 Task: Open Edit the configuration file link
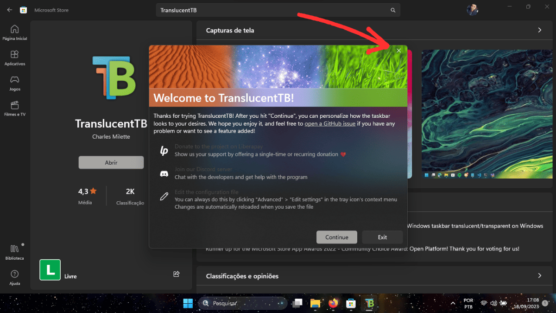coord(207,192)
